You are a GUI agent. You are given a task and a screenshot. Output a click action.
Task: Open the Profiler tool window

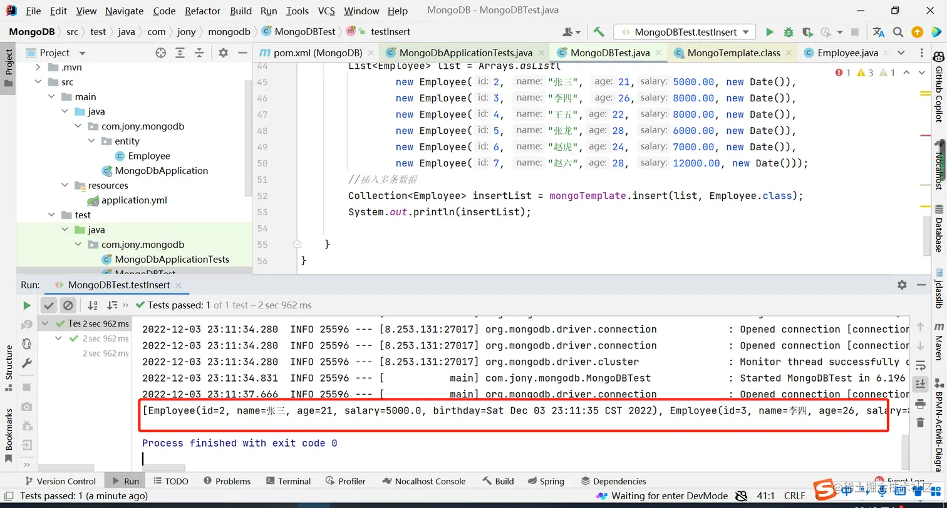(344, 481)
